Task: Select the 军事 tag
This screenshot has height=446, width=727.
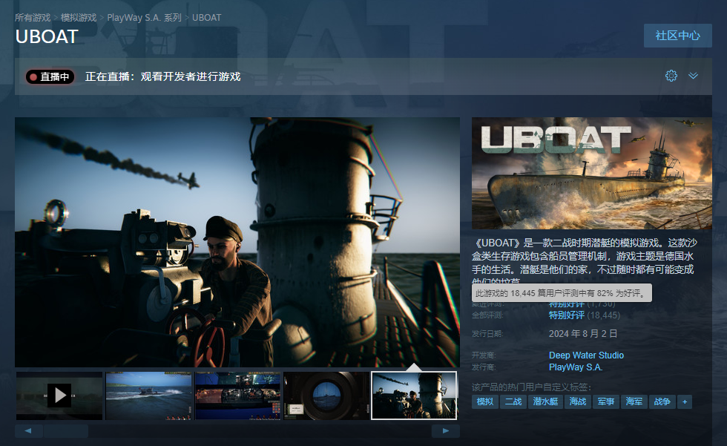Action: [x=606, y=401]
